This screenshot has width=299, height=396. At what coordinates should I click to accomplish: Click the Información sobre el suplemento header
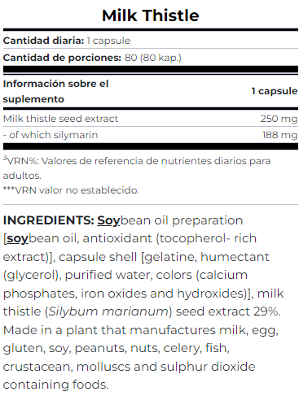(x=55, y=91)
